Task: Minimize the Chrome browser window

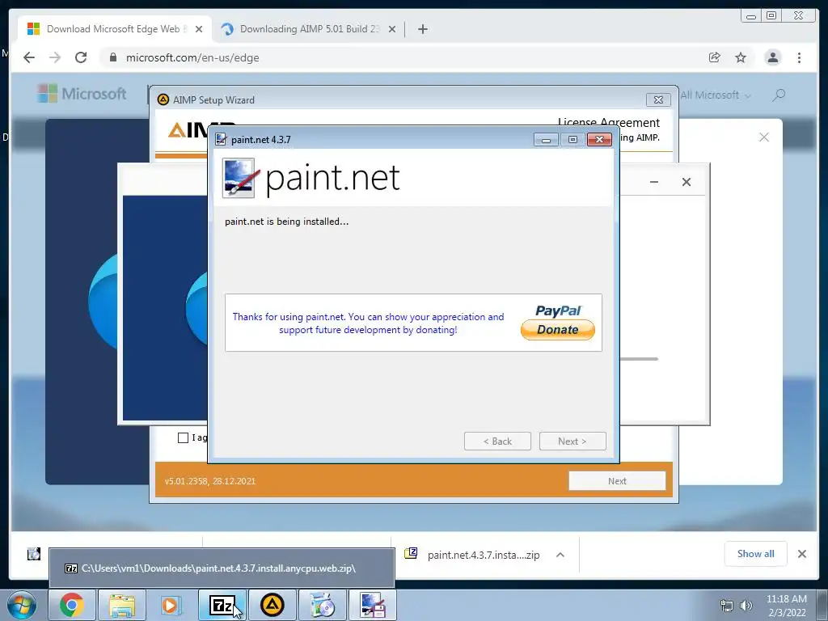Action: (751, 16)
